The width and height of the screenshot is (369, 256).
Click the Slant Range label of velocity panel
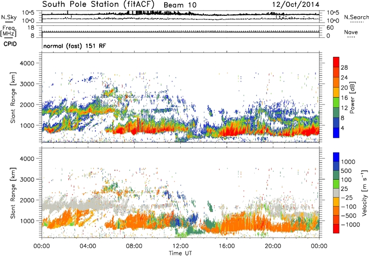click(13, 193)
